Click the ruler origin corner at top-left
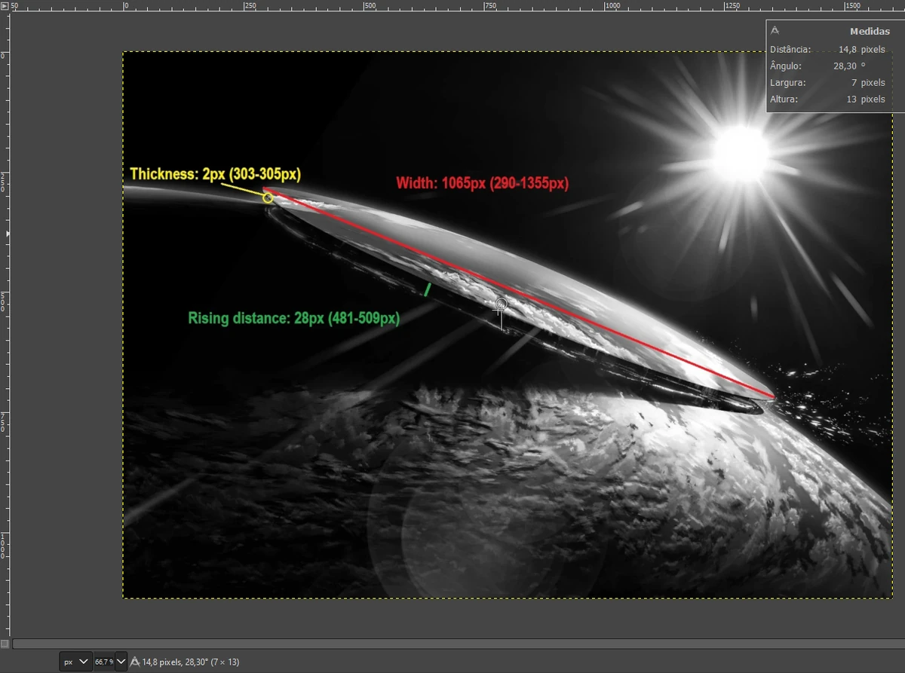The width and height of the screenshot is (905, 673). (5, 5)
